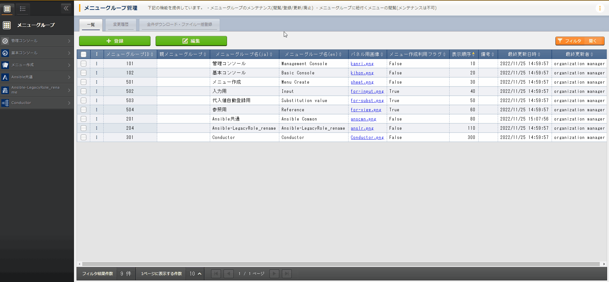Tick the checkbox for Conductor row 301
This screenshot has height=282, width=609.
click(84, 137)
